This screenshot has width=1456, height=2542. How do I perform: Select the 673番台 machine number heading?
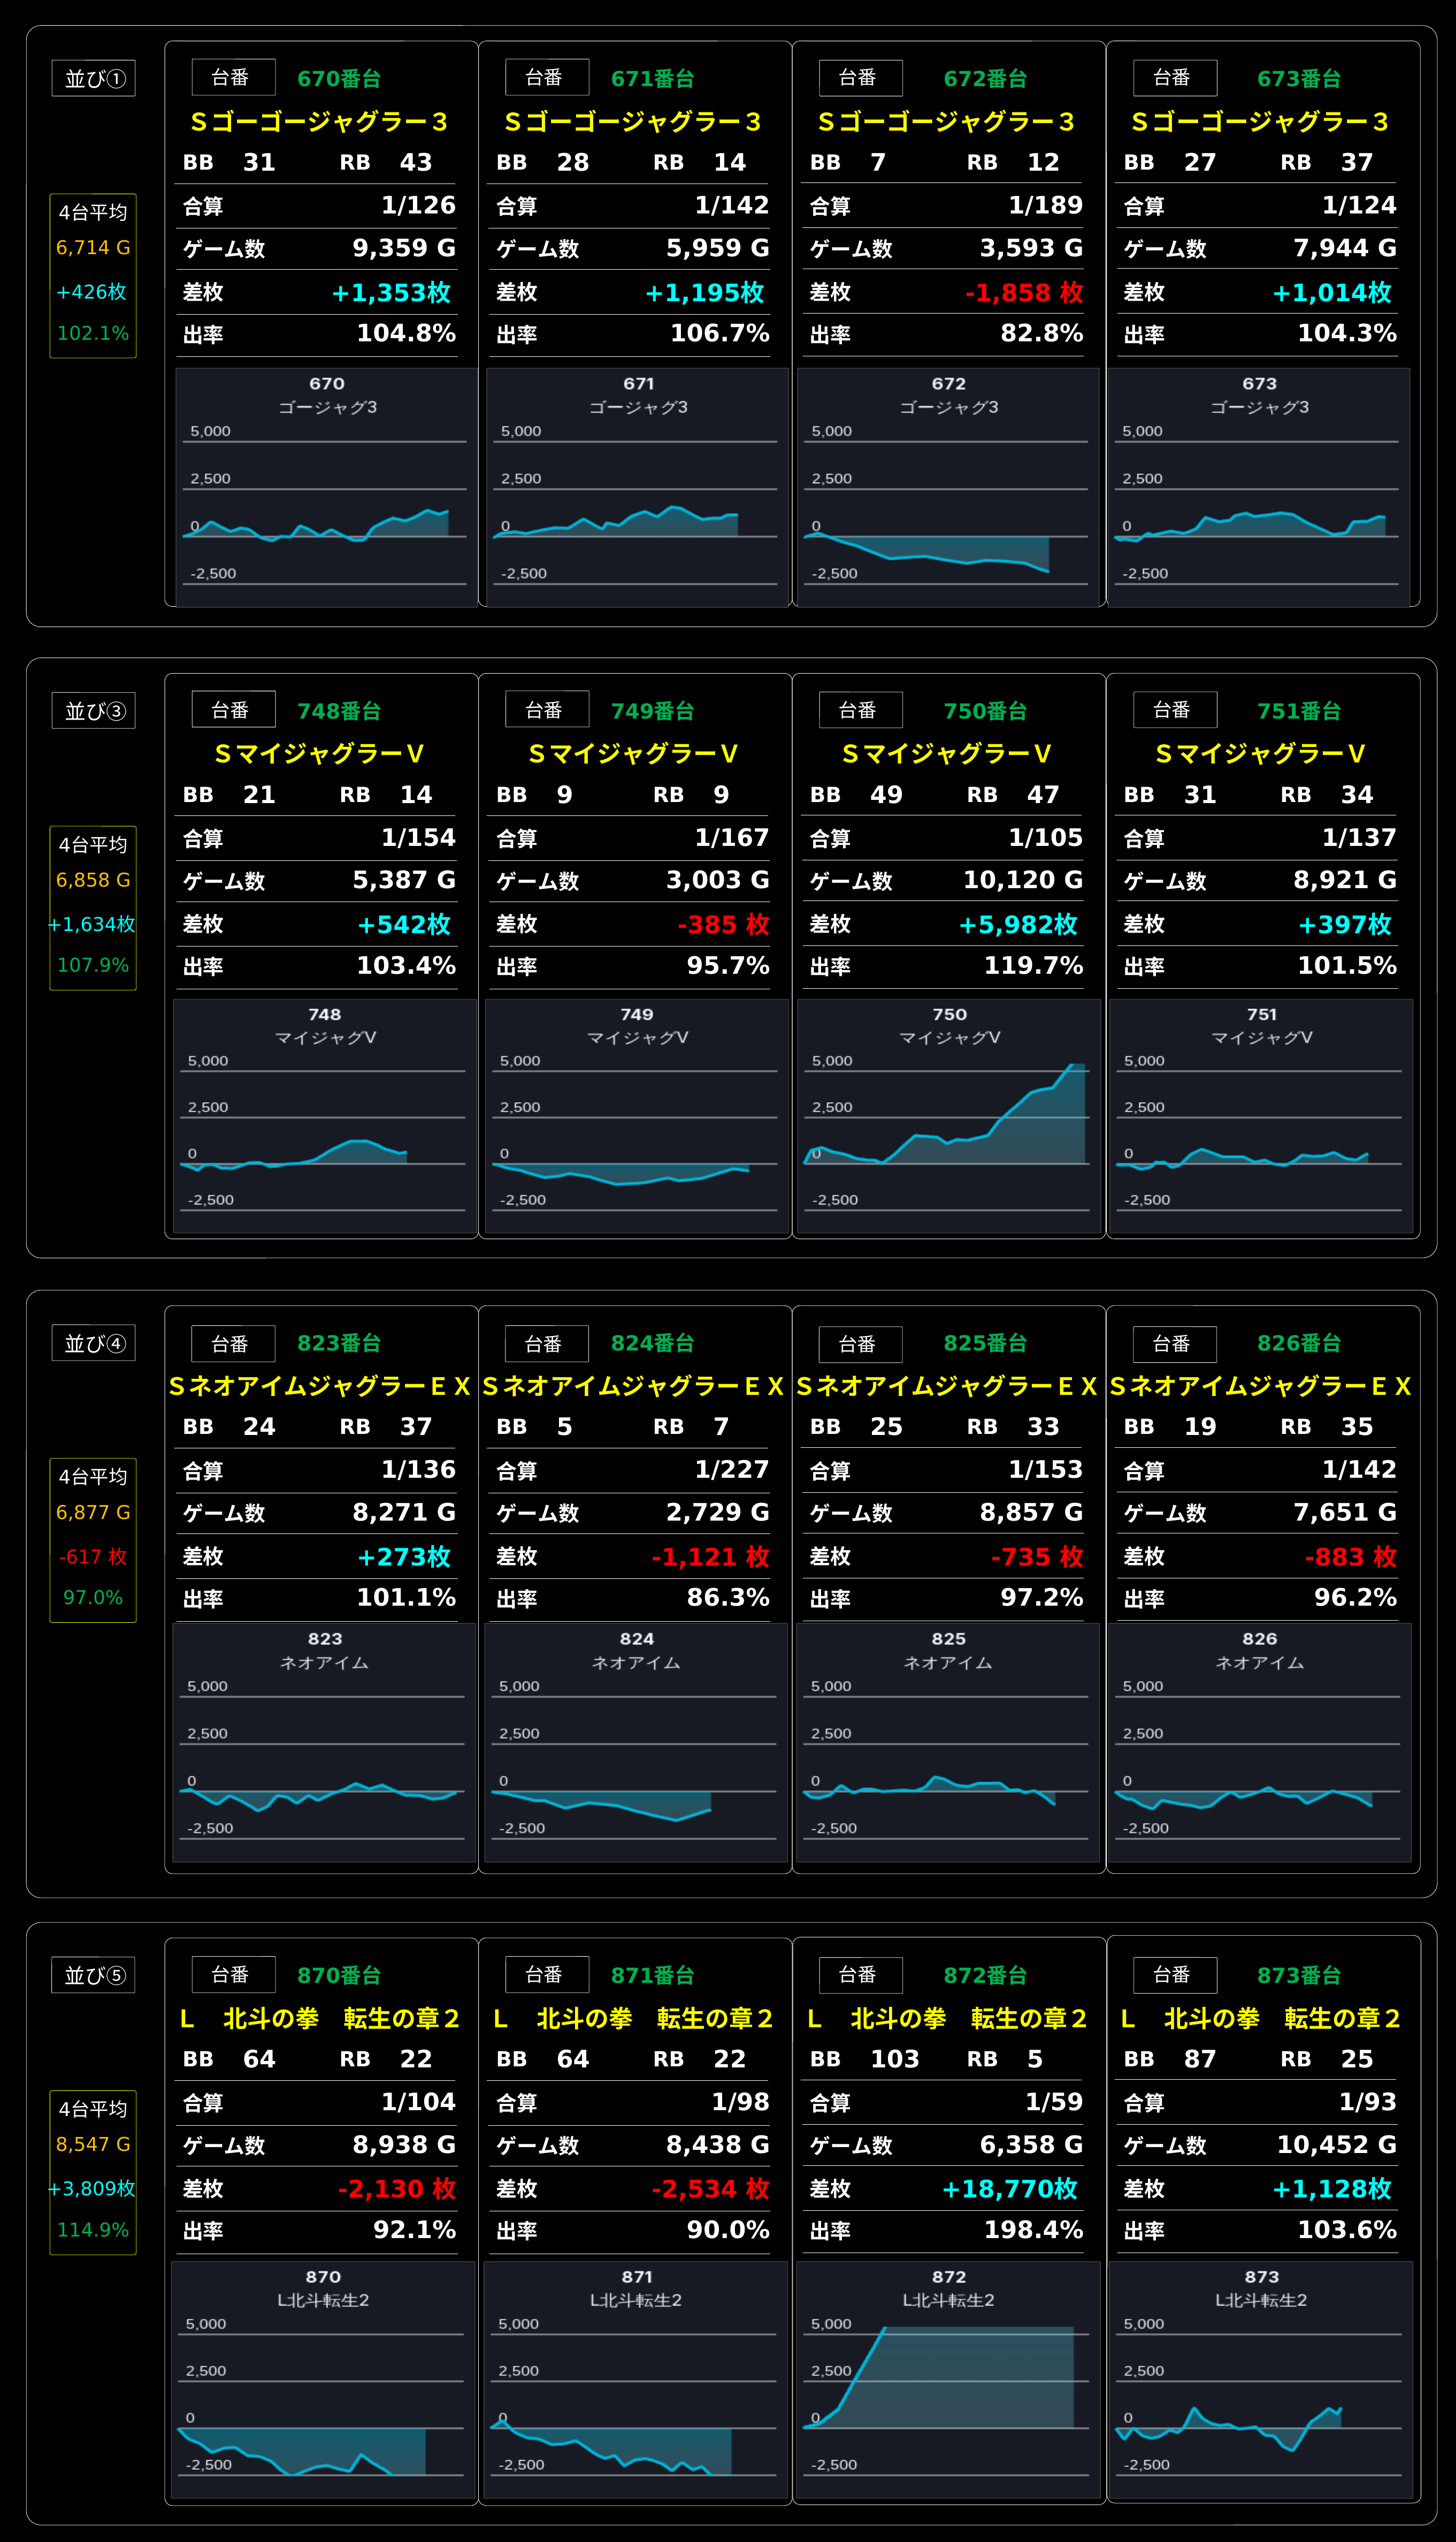[x=1299, y=78]
